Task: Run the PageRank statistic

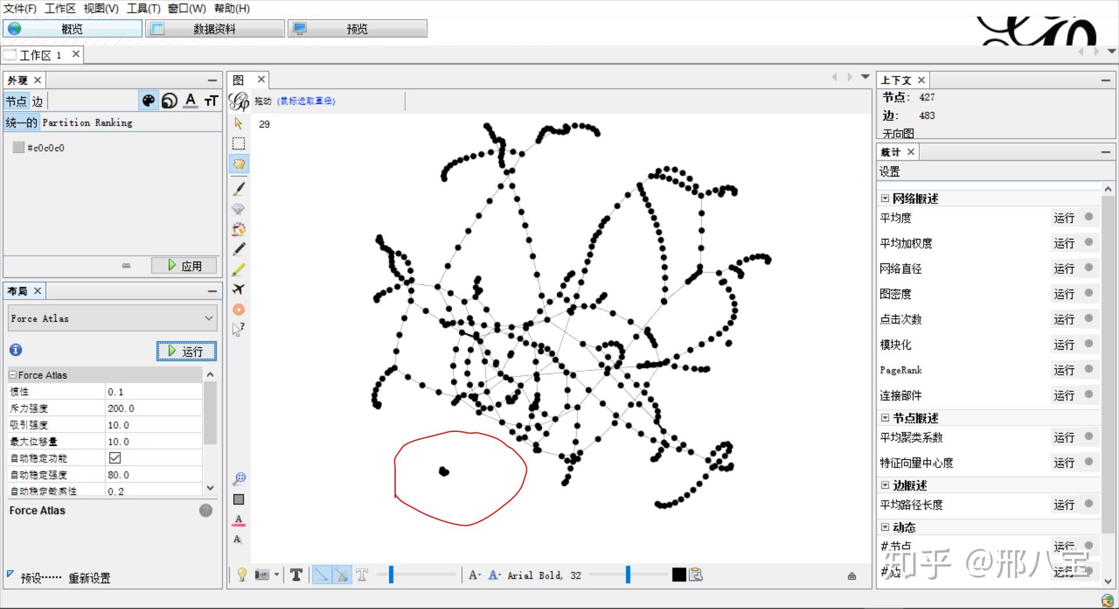Action: click(1064, 370)
